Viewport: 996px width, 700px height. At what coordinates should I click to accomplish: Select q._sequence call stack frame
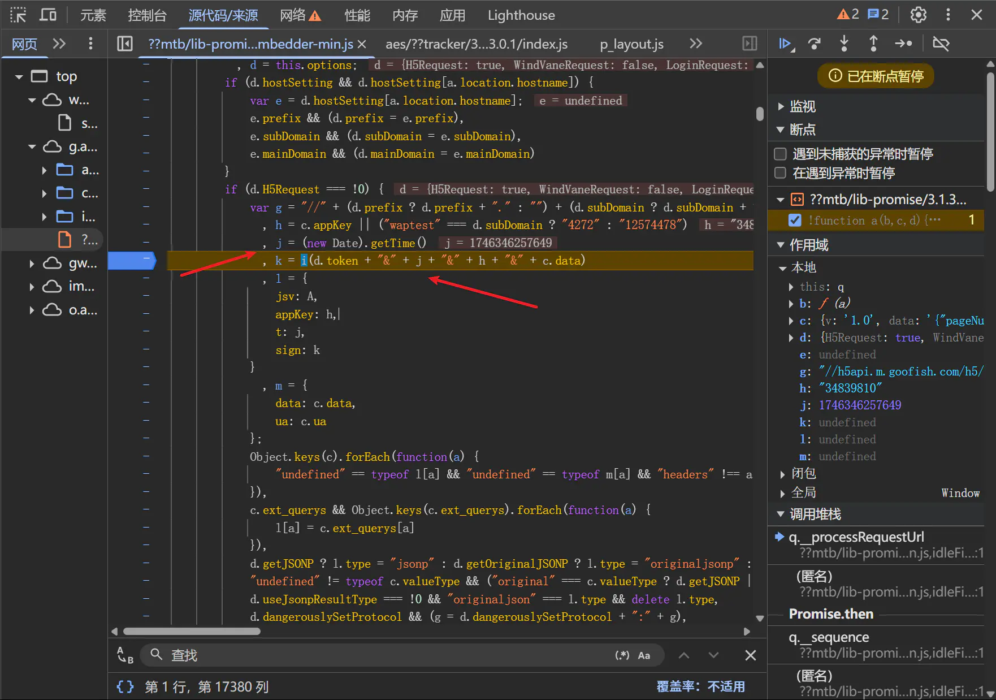(829, 637)
